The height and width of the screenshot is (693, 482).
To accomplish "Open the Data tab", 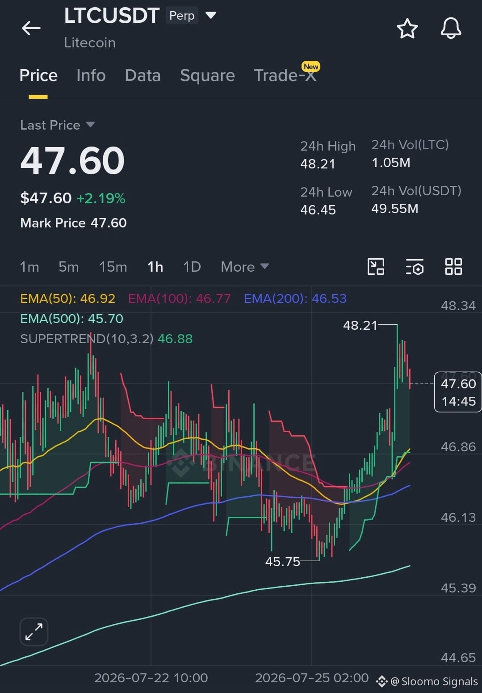I will click(x=143, y=75).
